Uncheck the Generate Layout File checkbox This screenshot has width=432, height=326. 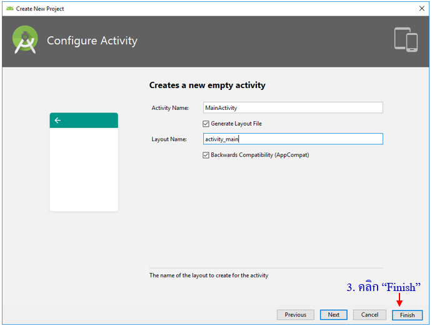[206, 124]
